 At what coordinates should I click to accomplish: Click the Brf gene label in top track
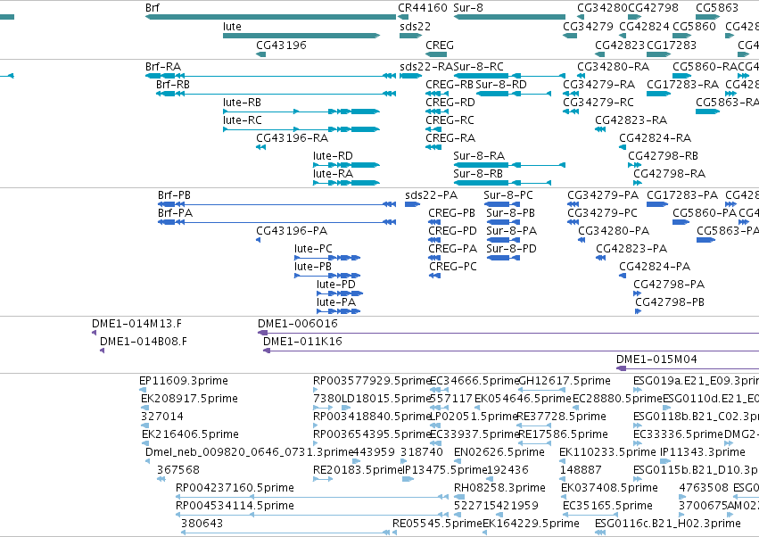coord(152,8)
